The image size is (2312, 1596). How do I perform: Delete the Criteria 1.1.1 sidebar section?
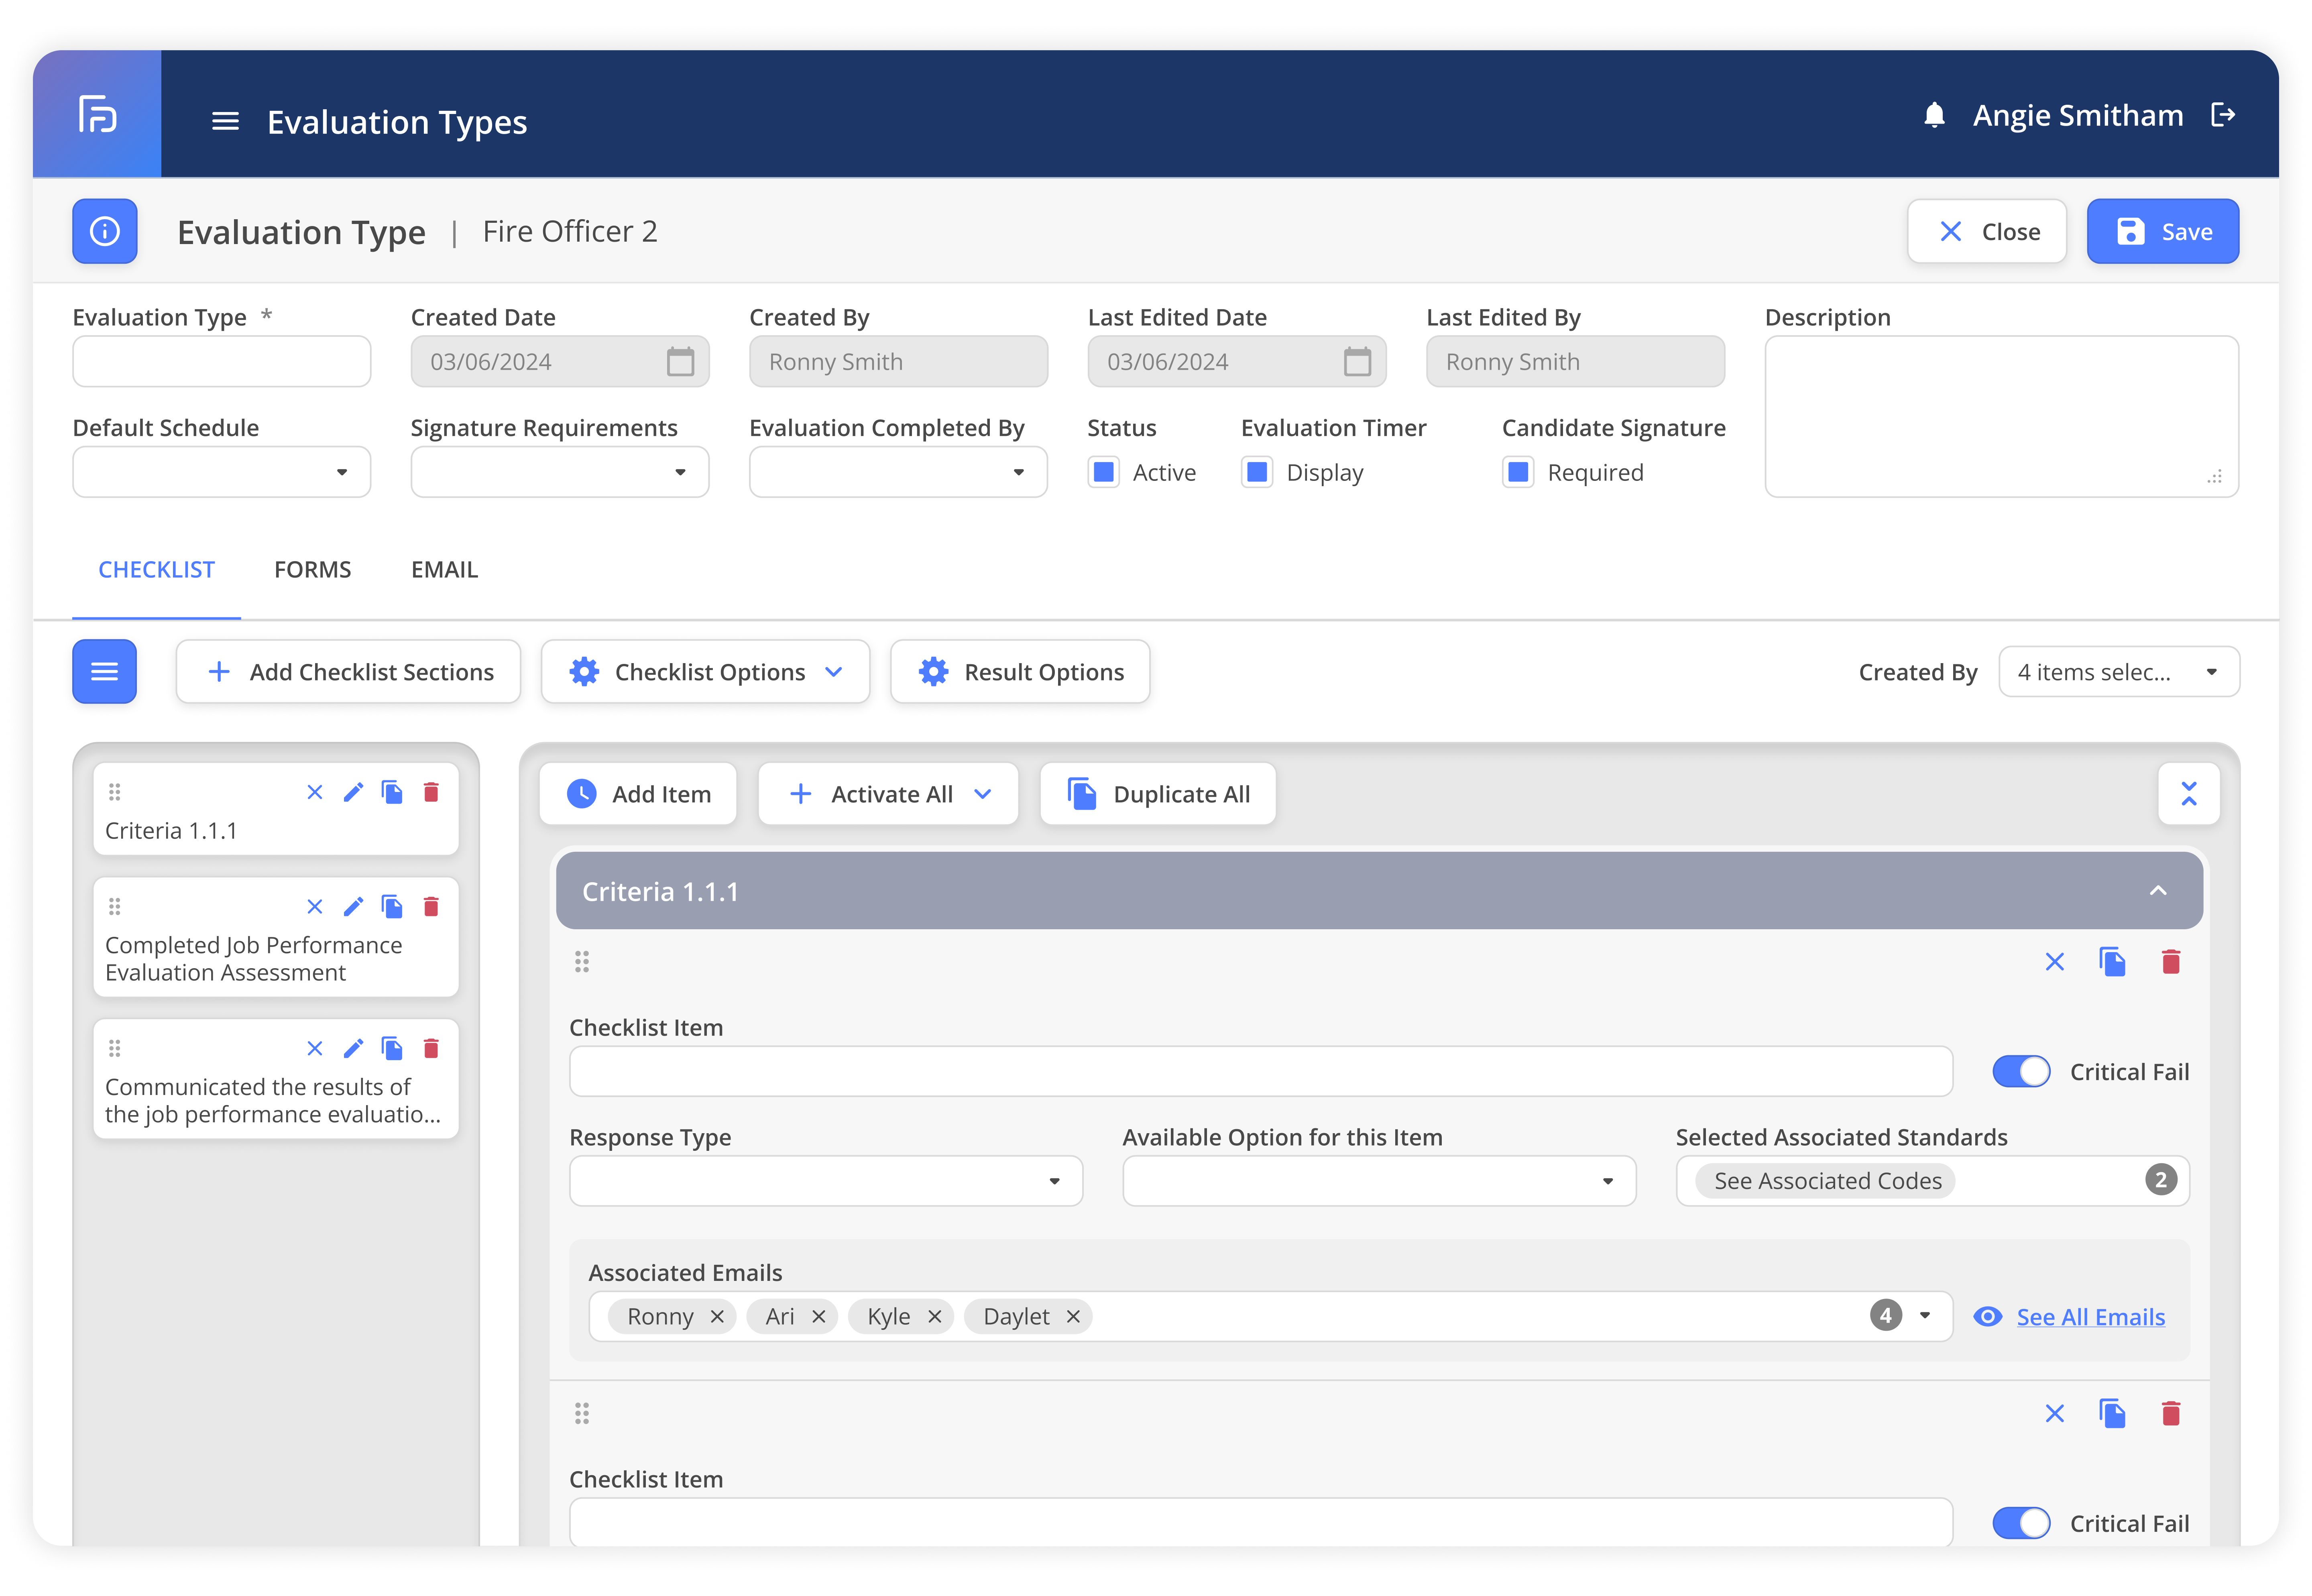tap(431, 792)
